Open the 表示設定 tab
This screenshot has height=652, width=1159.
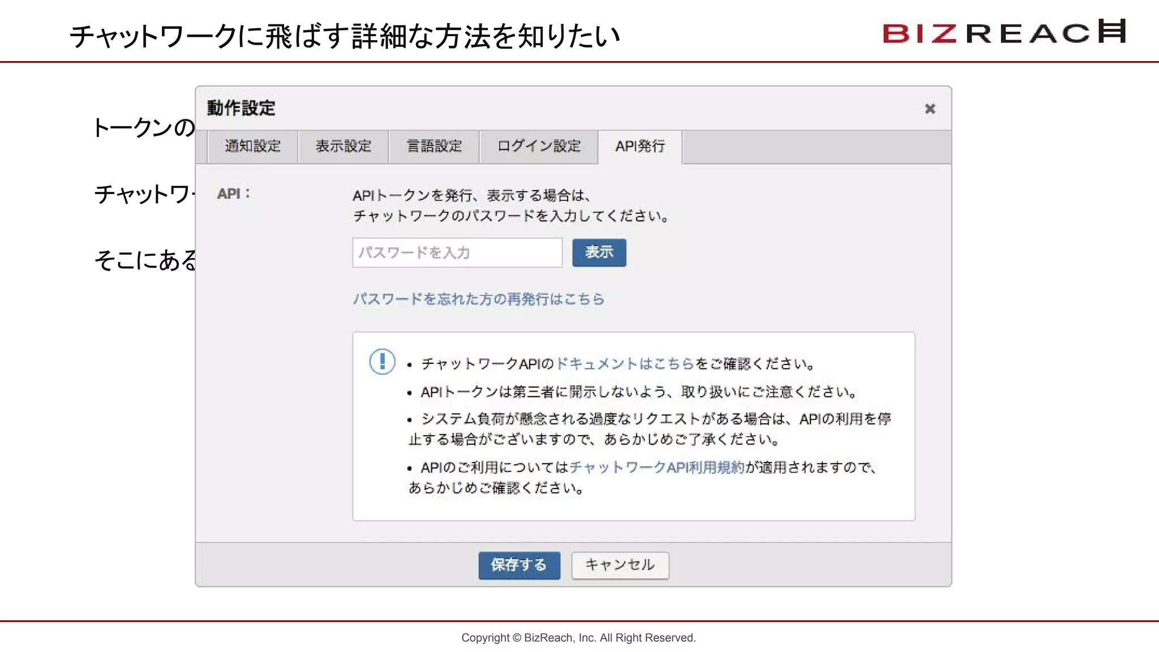tap(344, 147)
